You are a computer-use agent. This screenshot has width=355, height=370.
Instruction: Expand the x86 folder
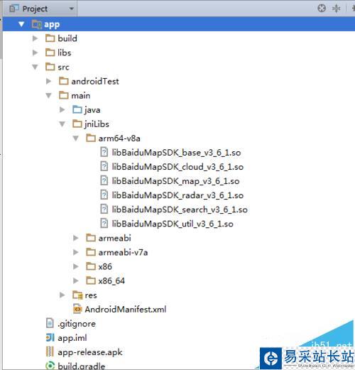tap(76, 266)
